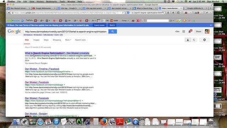Viewport: 227px width, 128px height.
Task: Select the Images search category
Action: (36, 40)
